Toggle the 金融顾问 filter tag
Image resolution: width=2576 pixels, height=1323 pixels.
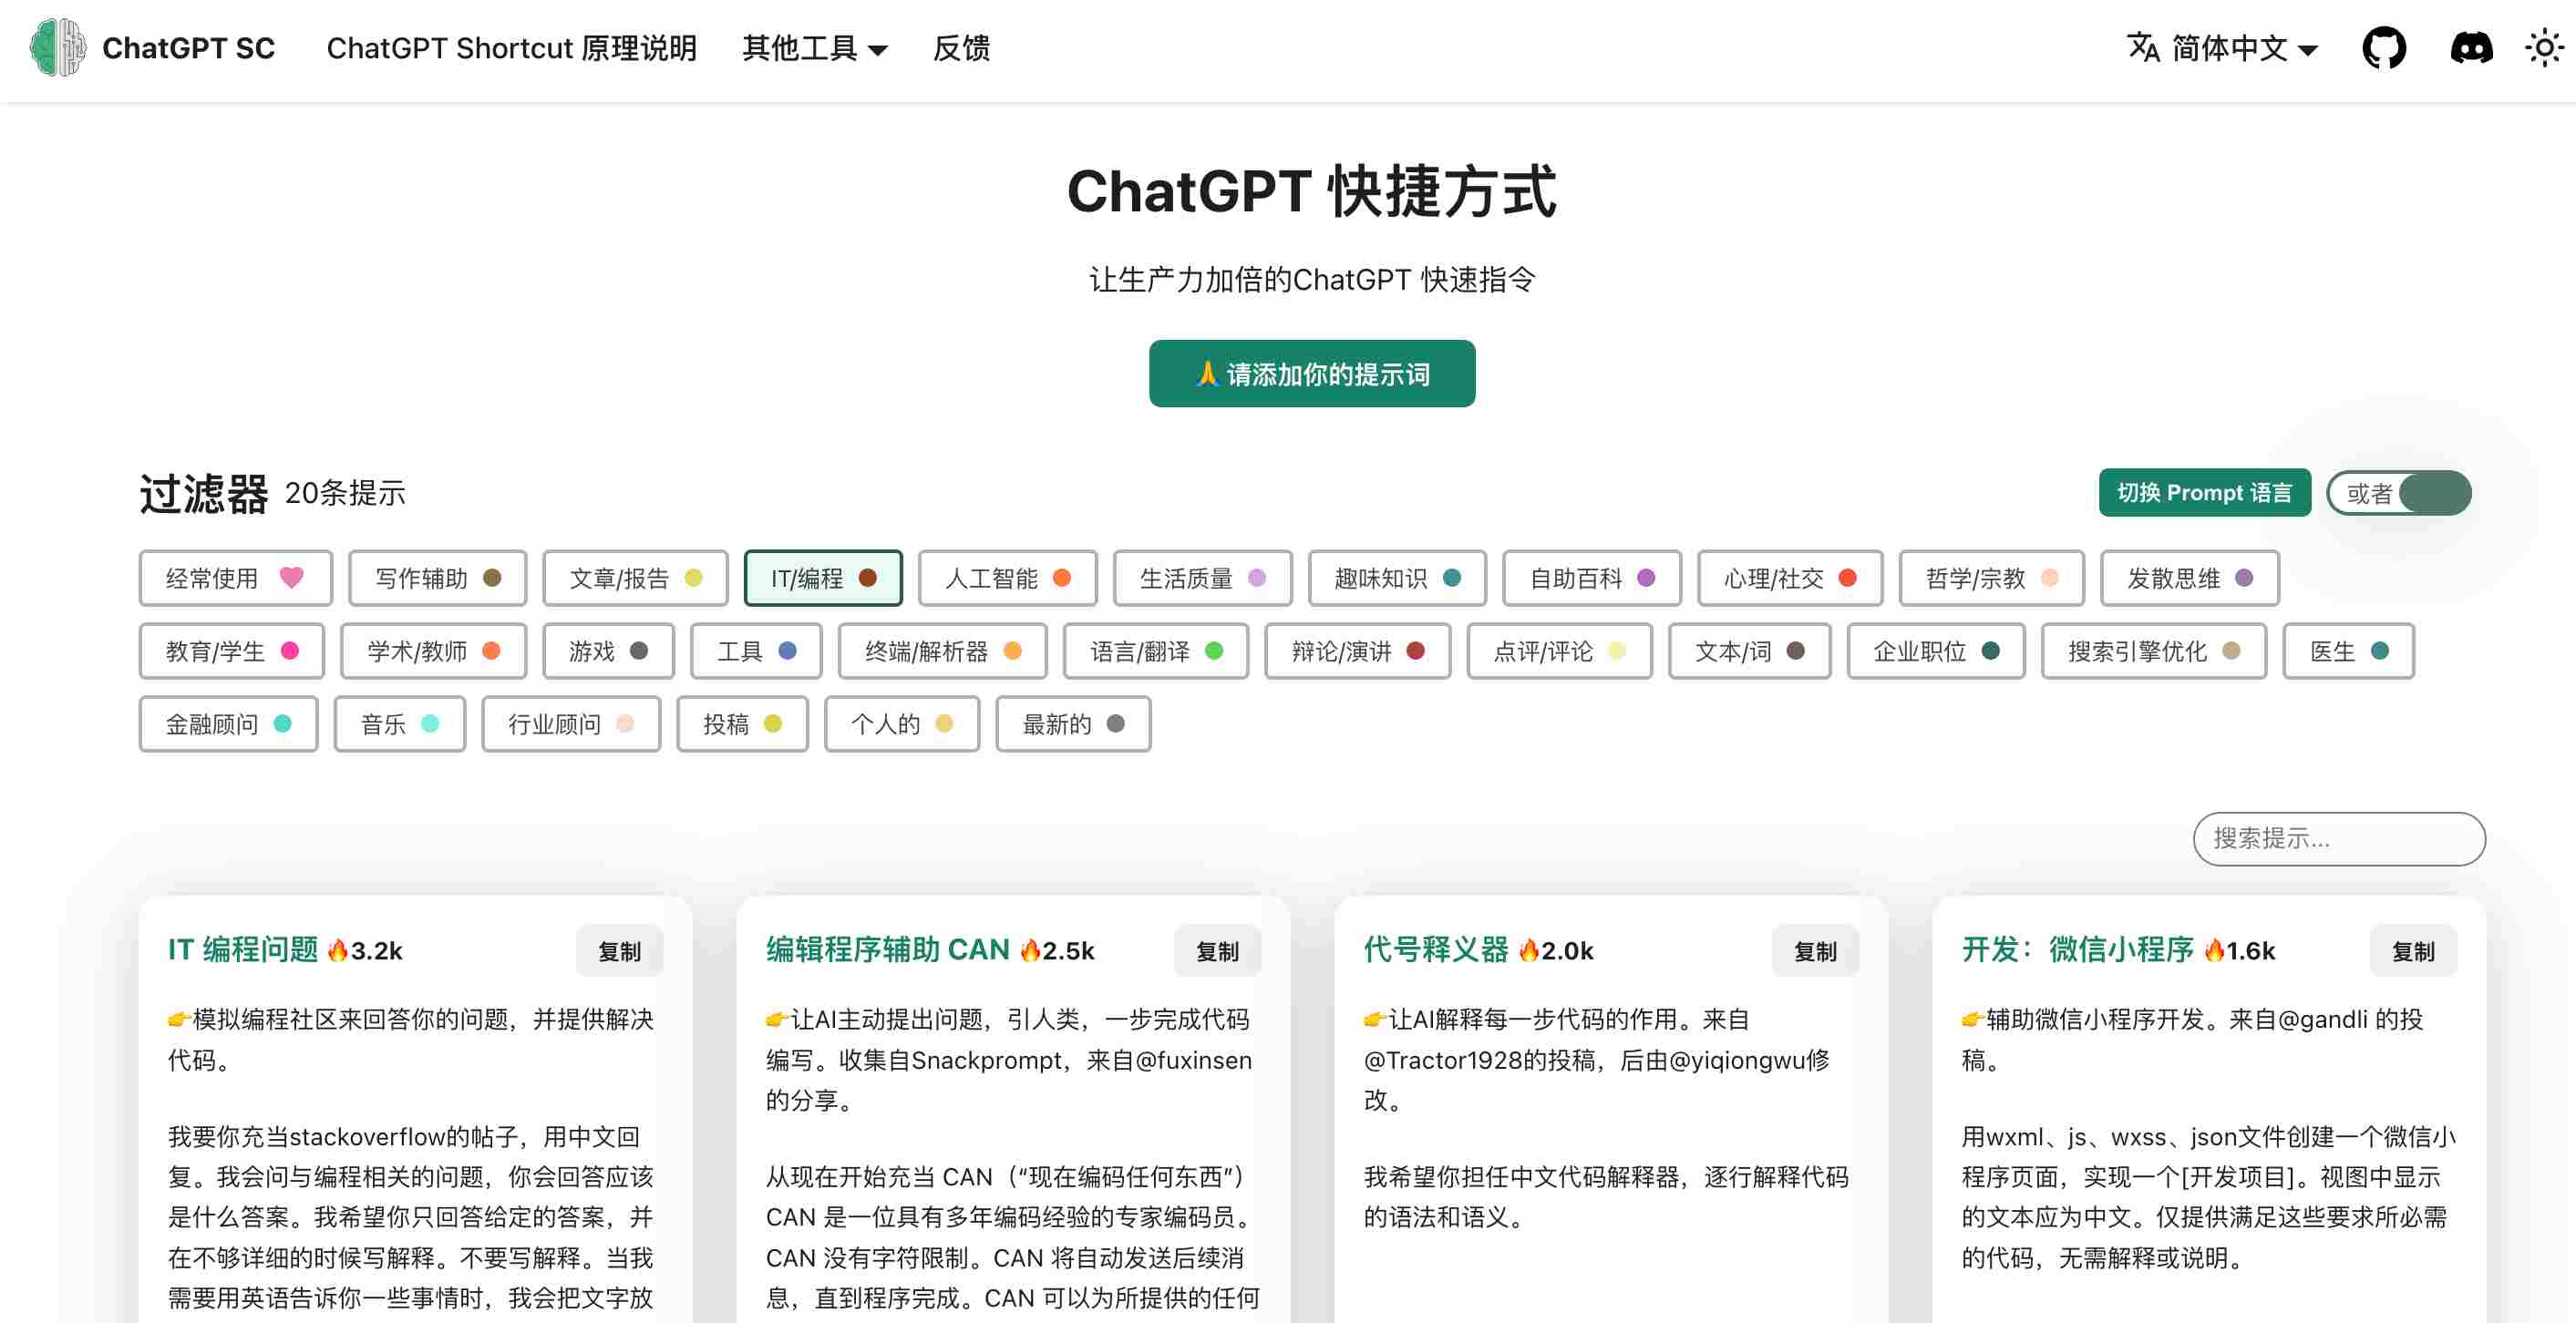(x=228, y=723)
